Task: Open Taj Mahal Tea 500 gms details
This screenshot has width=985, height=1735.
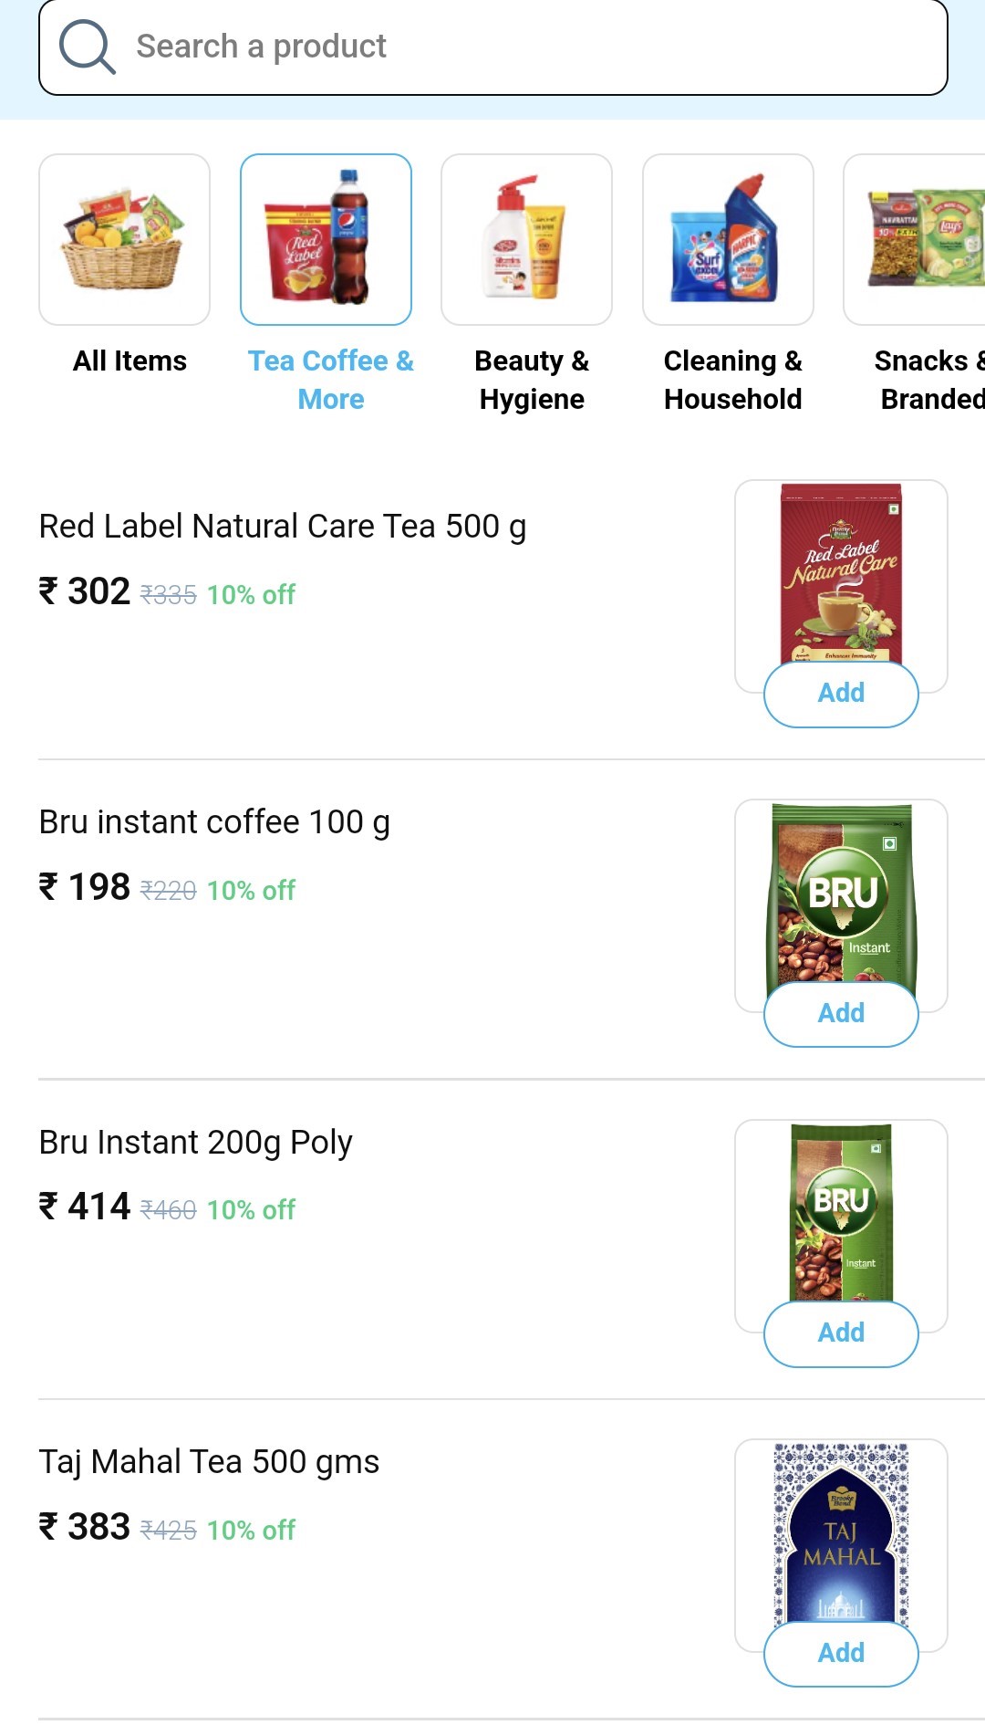Action: pos(209,1462)
